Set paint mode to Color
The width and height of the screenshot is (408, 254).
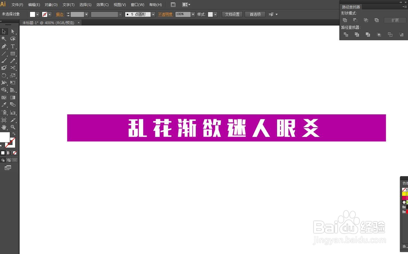point(3,153)
